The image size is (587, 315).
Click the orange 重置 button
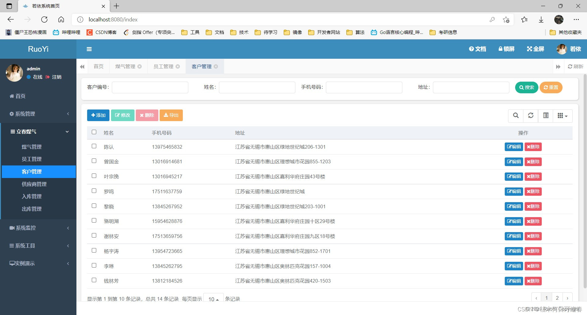[x=551, y=87]
